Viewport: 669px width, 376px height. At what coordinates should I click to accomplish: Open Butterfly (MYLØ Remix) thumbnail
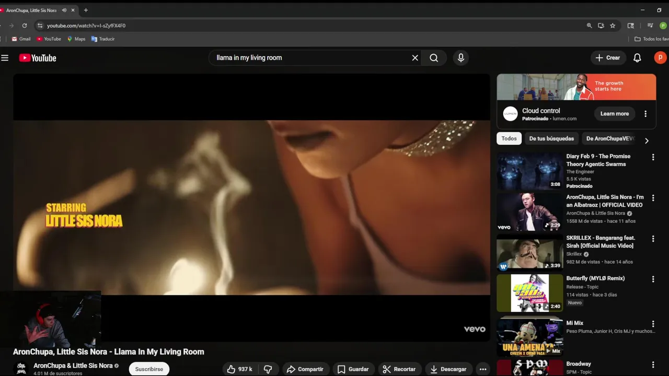click(x=530, y=293)
